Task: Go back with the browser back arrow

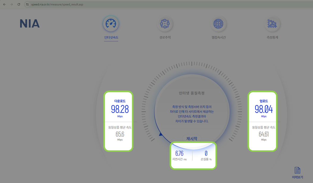Action: [4, 4]
